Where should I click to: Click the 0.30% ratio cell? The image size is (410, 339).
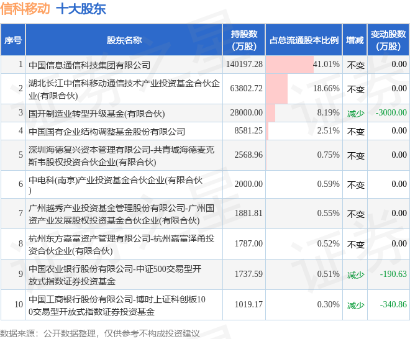click(x=304, y=305)
